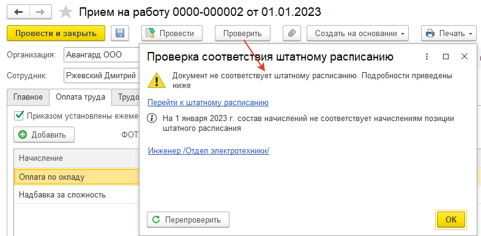This screenshot has height=236, width=481.
Task: Follow 'Перейти к штатному расписанию' link
Action: 208,102
